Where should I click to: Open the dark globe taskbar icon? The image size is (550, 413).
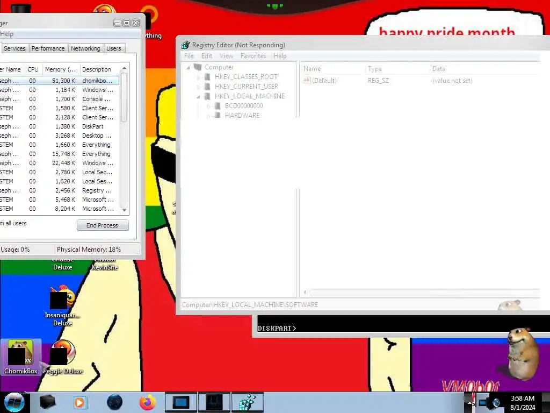click(114, 402)
